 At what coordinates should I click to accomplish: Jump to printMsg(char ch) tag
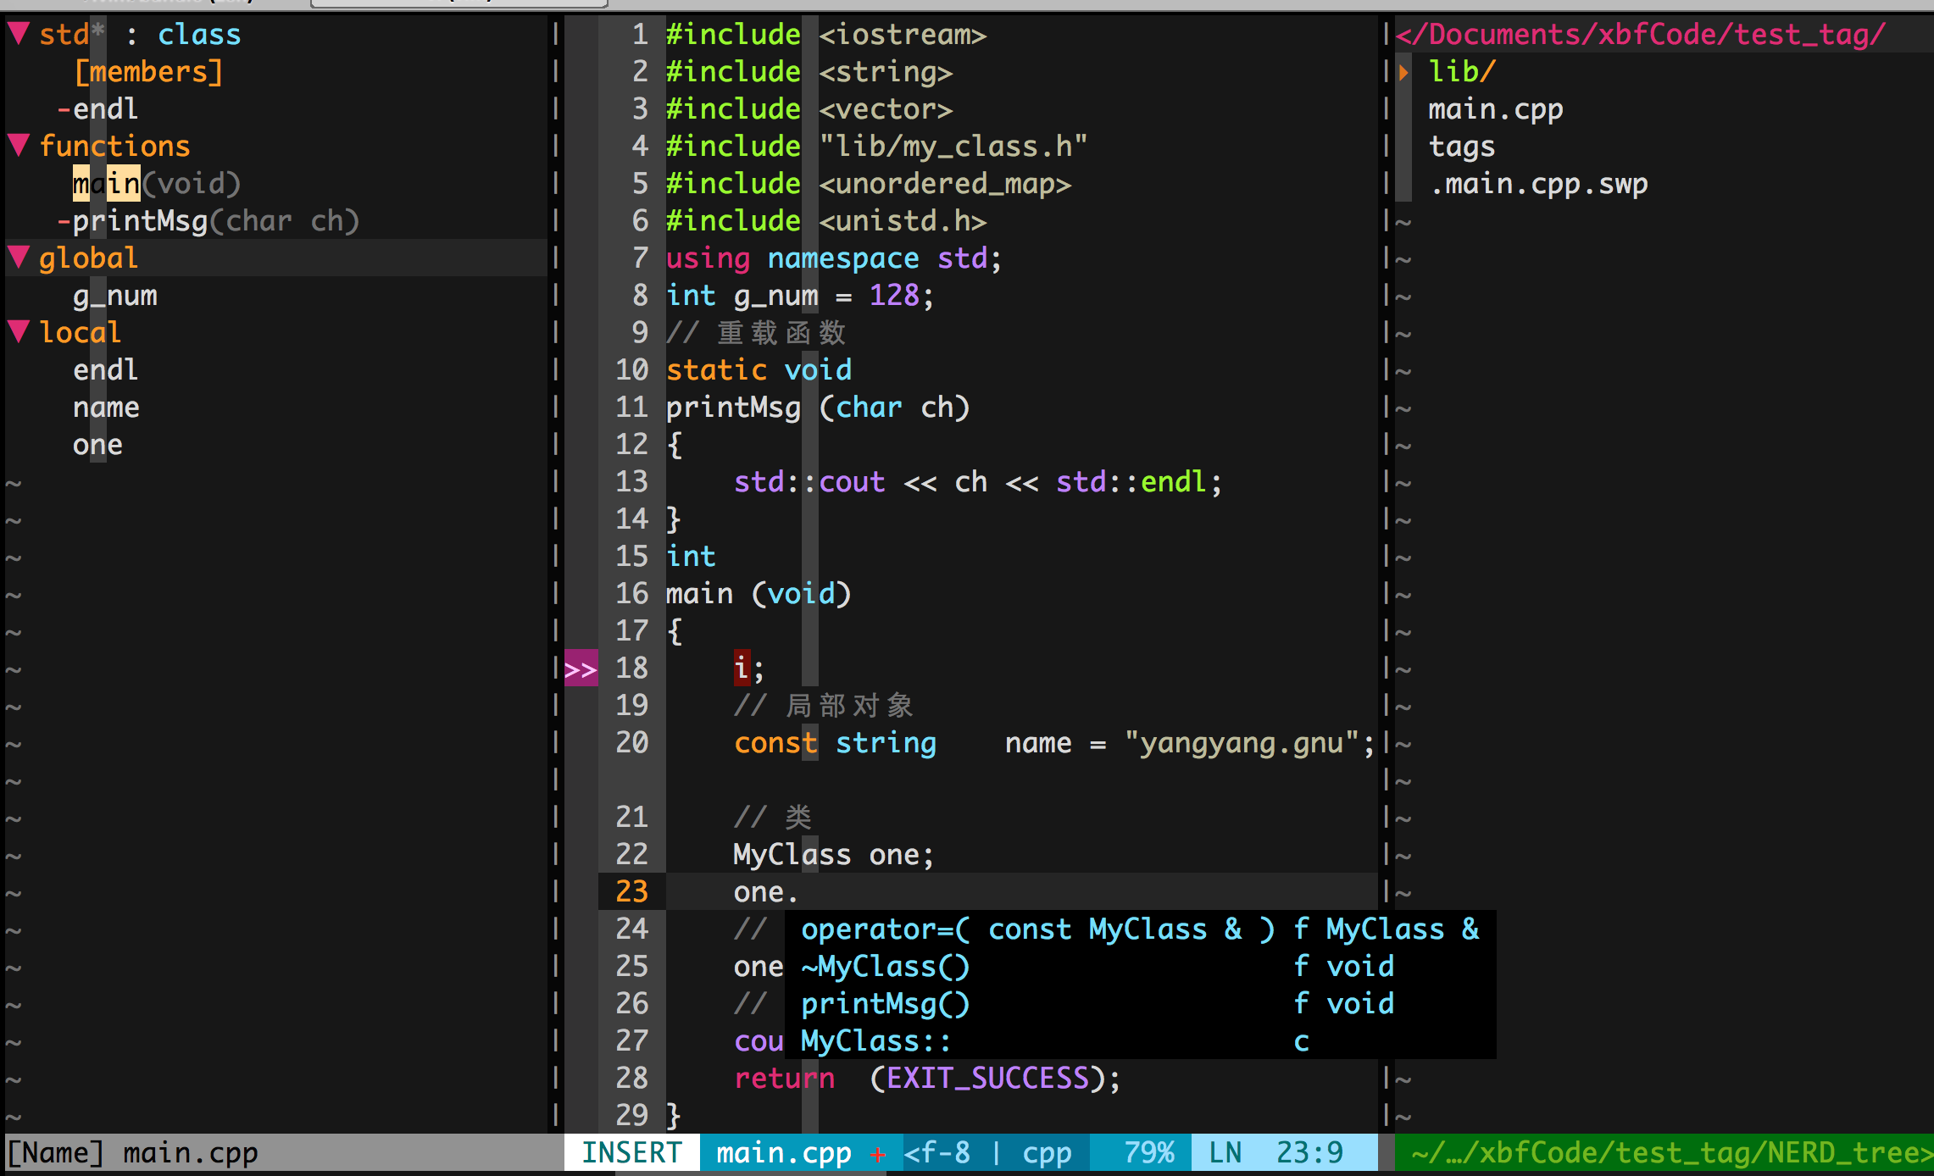coord(216,221)
